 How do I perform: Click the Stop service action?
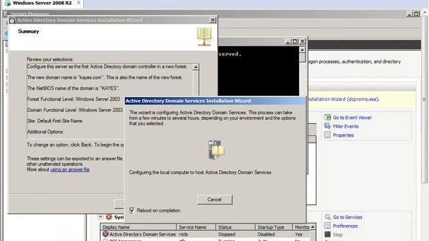click(338, 234)
